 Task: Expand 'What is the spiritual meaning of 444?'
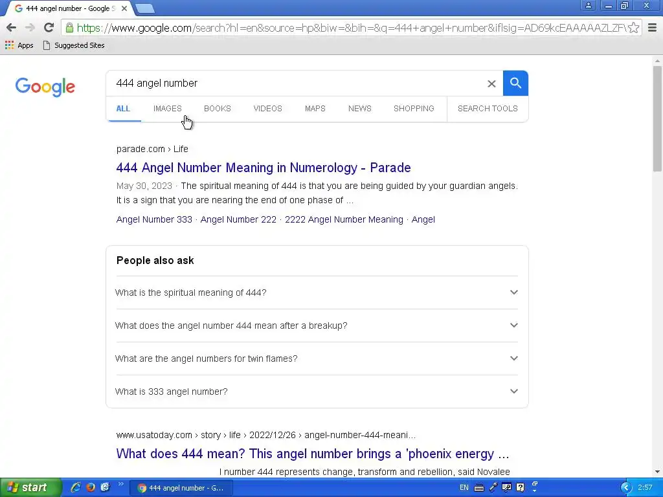click(317, 293)
